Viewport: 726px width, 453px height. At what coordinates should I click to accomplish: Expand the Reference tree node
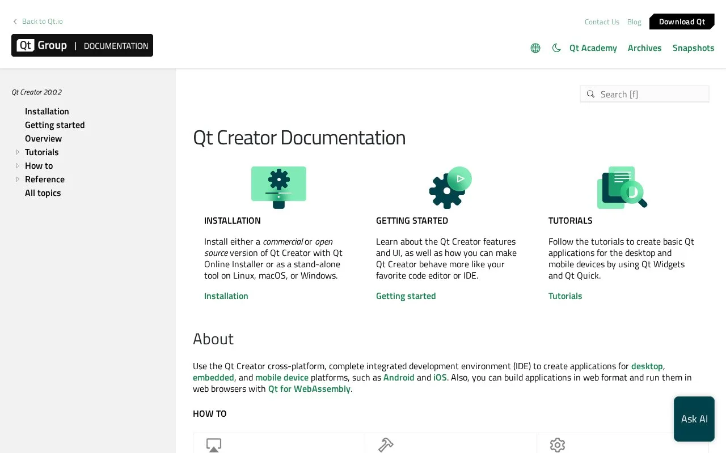[x=18, y=180]
